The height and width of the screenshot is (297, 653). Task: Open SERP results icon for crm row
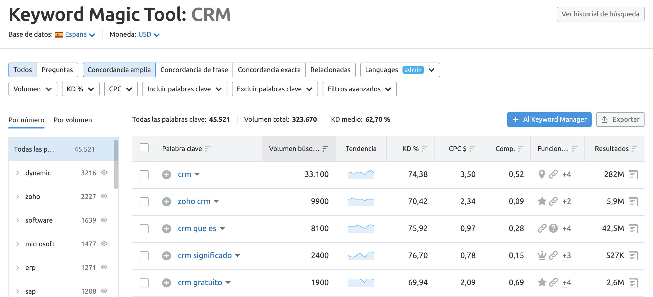pyautogui.click(x=633, y=175)
